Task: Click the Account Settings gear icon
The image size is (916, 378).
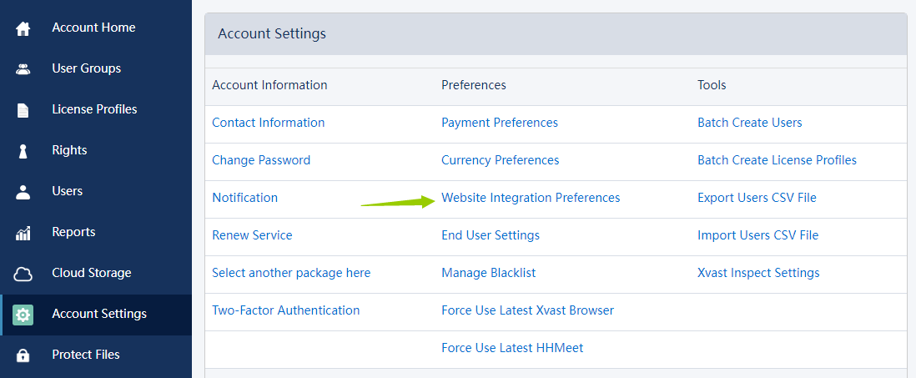Action: pos(23,315)
